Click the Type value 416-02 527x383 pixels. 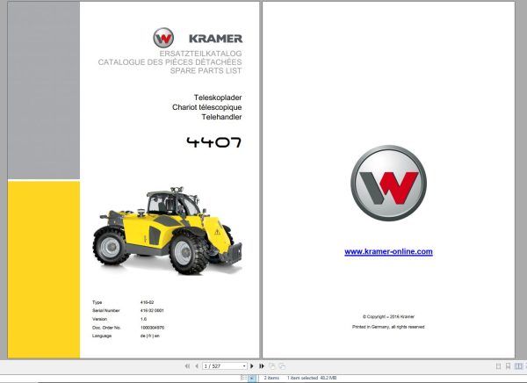pos(147,302)
